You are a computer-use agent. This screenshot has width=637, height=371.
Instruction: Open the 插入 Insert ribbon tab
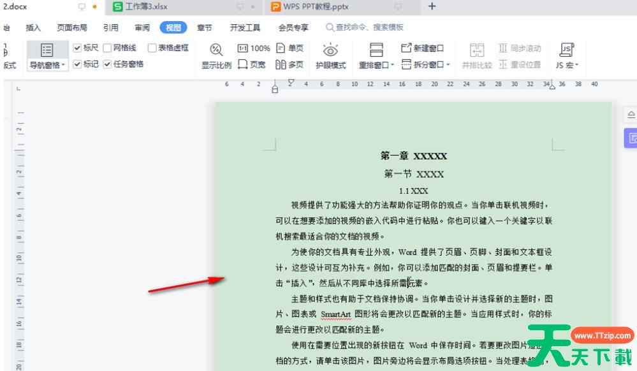point(33,27)
